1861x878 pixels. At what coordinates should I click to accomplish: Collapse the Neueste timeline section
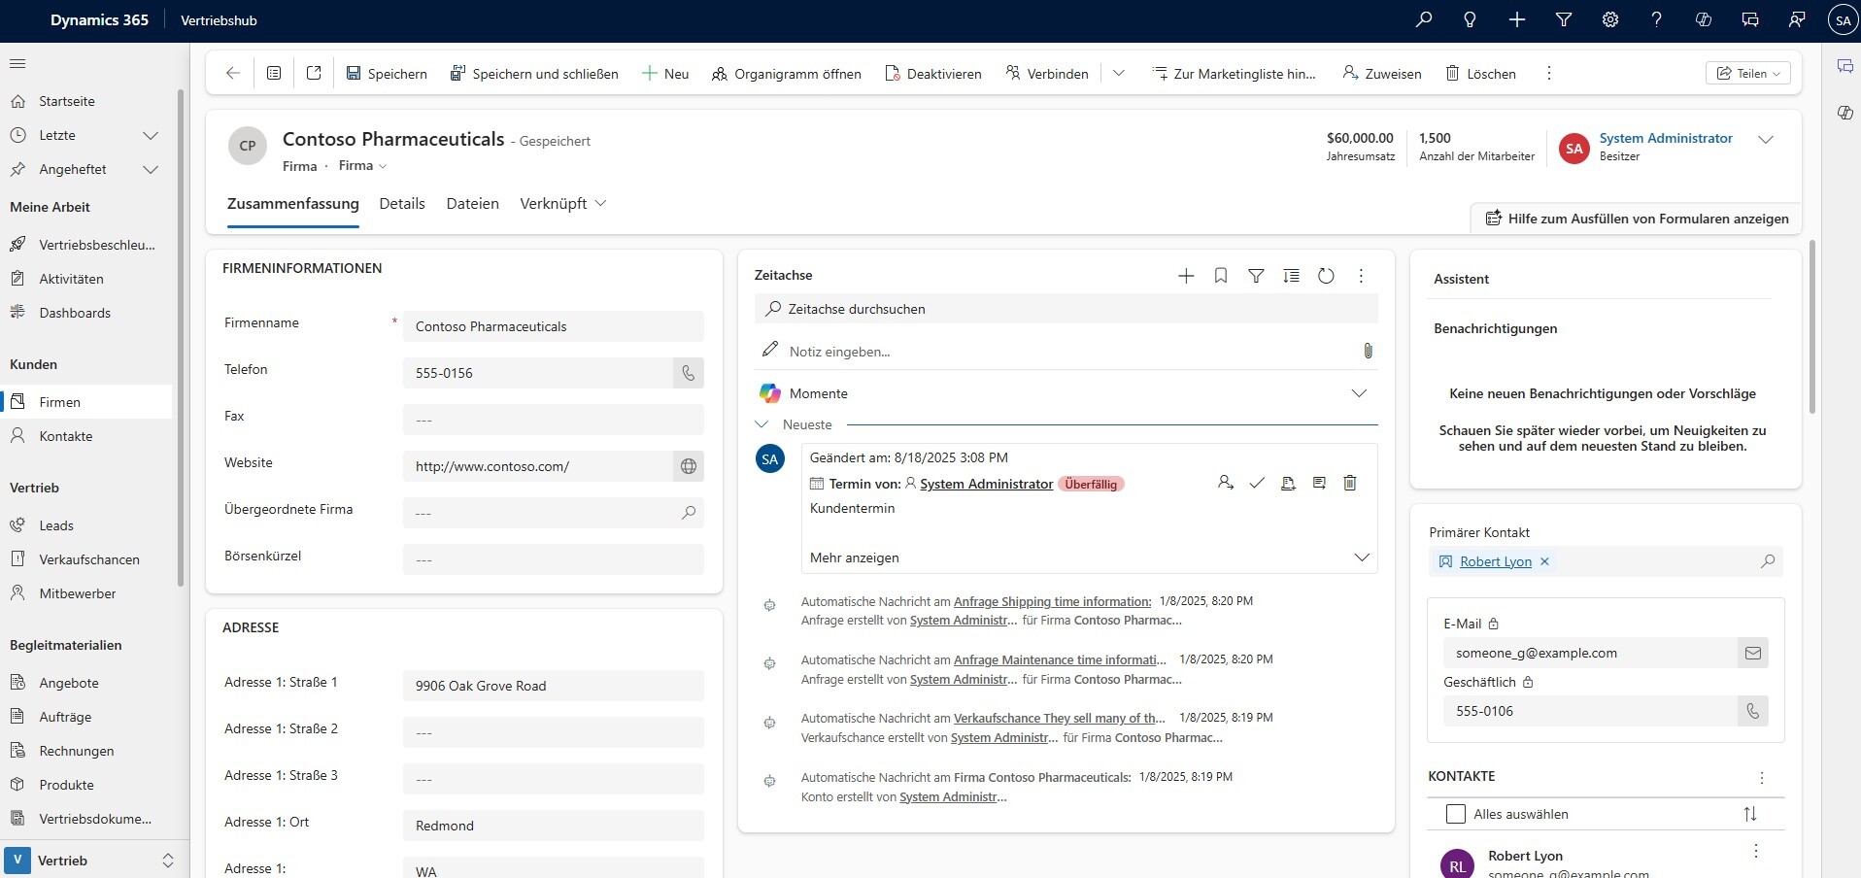point(762,424)
